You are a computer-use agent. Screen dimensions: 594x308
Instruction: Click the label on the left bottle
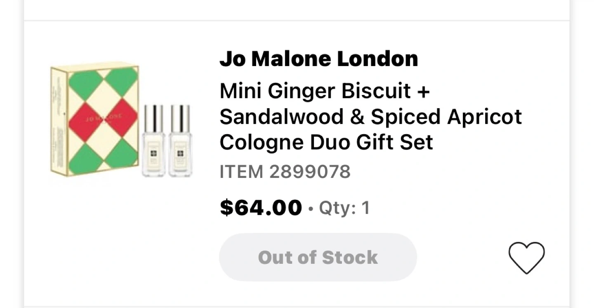[153, 154]
